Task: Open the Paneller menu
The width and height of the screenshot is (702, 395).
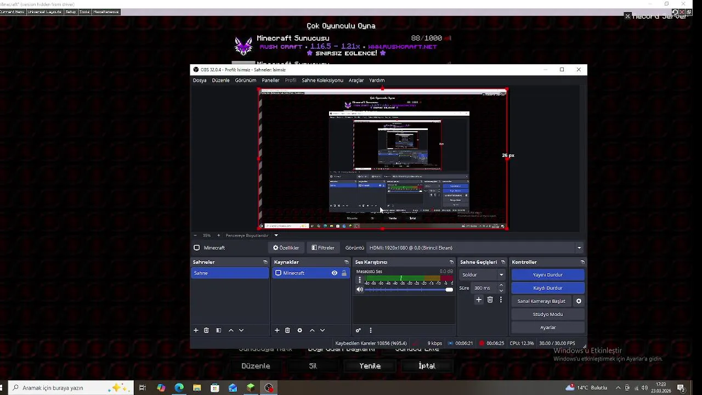Action: (x=270, y=80)
